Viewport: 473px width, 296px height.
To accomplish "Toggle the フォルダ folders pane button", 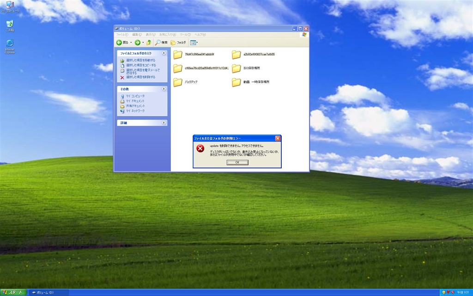I will click(x=178, y=43).
